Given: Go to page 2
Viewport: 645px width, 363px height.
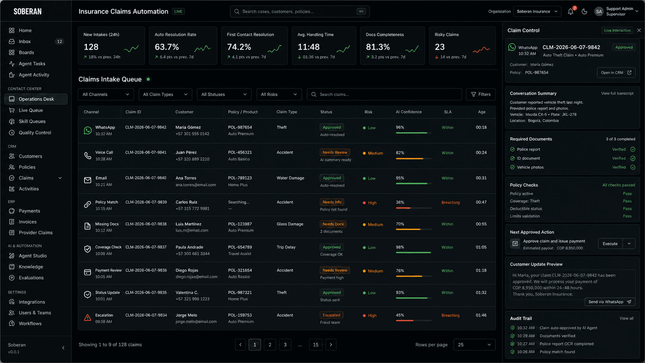Looking at the screenshot, I should point(270,345).
